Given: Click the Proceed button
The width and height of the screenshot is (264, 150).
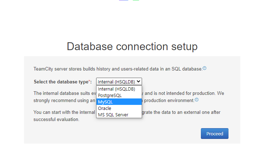Looking at the screenshot, I should [214, 134].
